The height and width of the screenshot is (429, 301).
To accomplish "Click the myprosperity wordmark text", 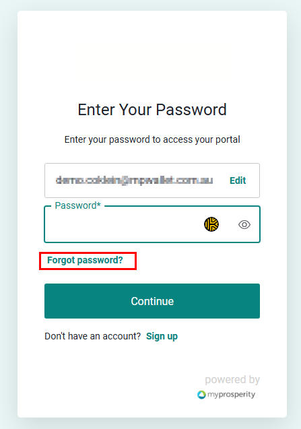I will tap(231, 395).
